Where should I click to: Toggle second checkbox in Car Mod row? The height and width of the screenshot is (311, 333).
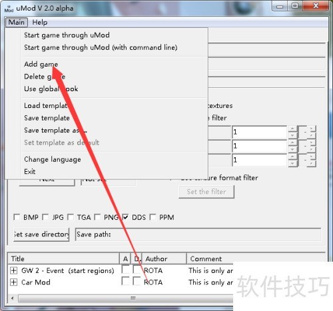pyautogui.click(x=137, y=281)
